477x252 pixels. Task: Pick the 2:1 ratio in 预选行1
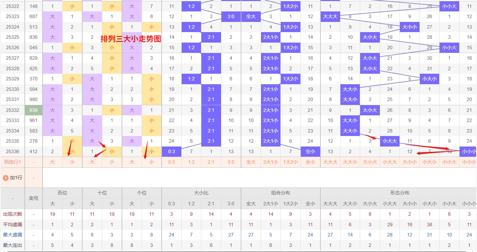click(211, 162)
